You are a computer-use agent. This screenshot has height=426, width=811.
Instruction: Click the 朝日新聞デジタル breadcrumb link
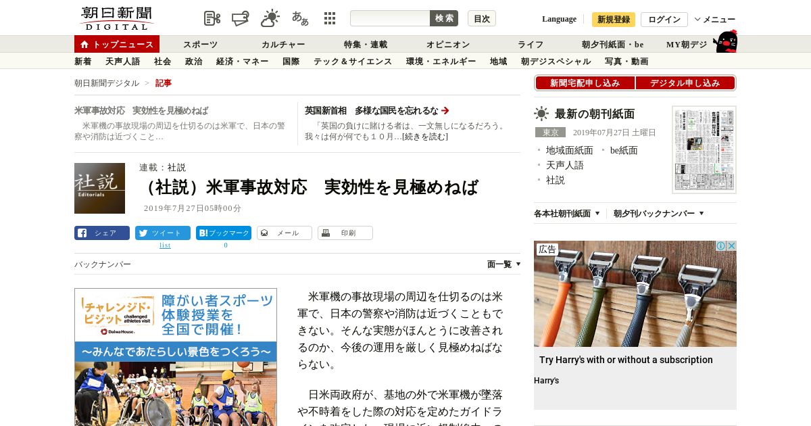(x=107, y=83)
